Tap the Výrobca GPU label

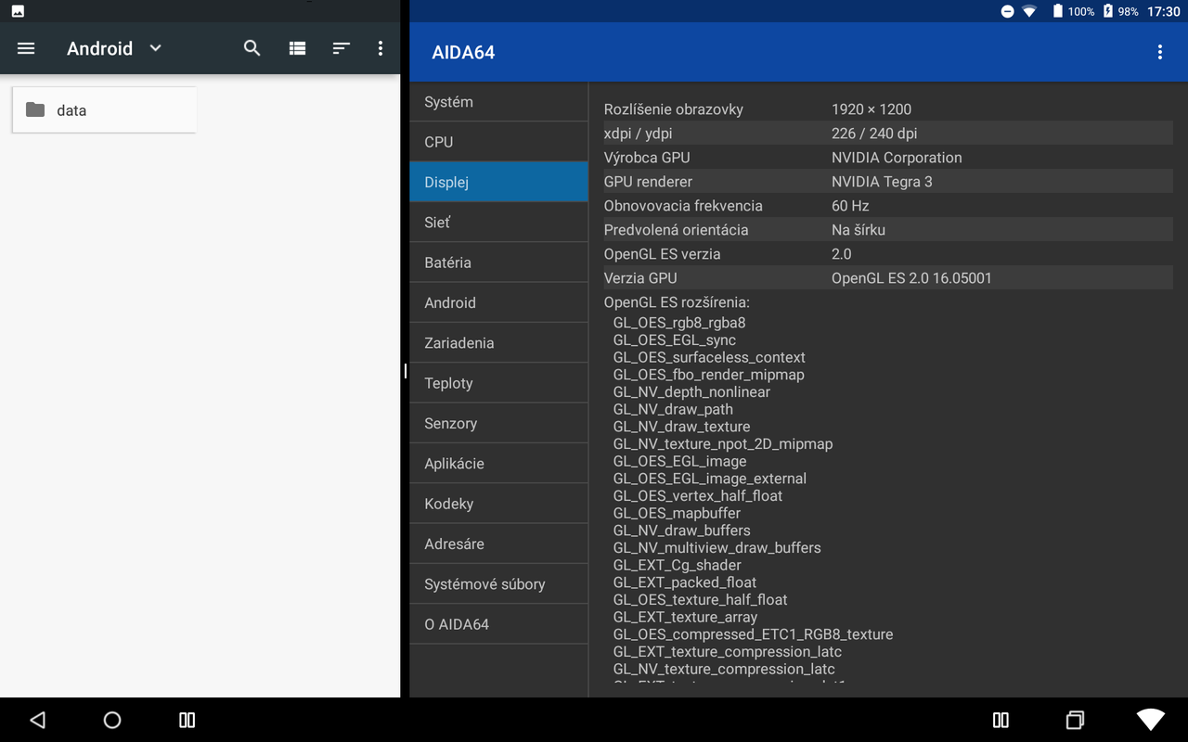tap(647, 158)
